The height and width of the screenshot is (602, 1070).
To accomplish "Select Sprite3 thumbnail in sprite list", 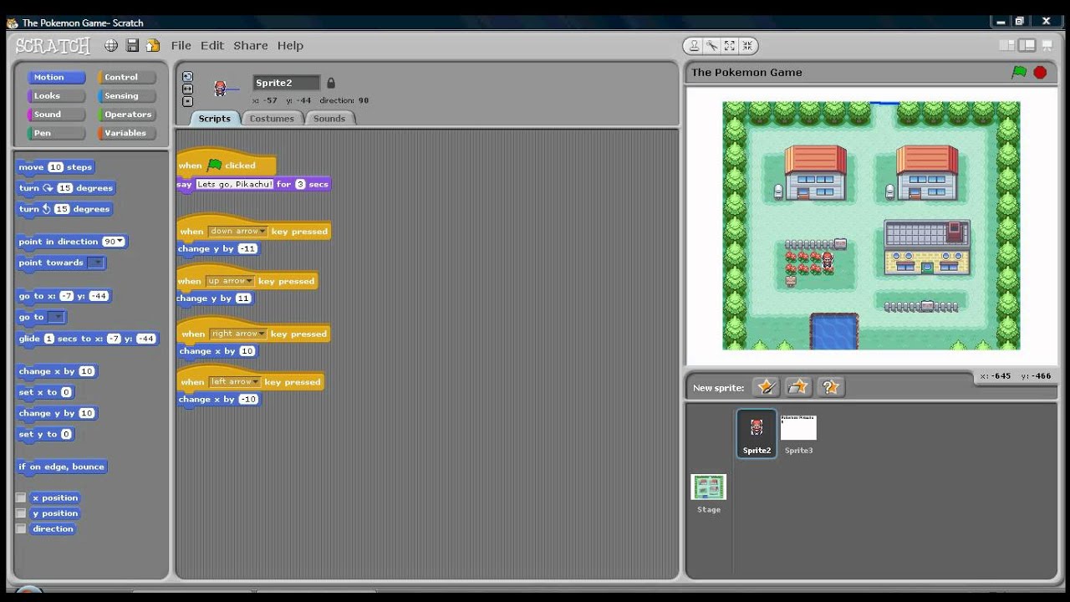I will pos(798,433).
